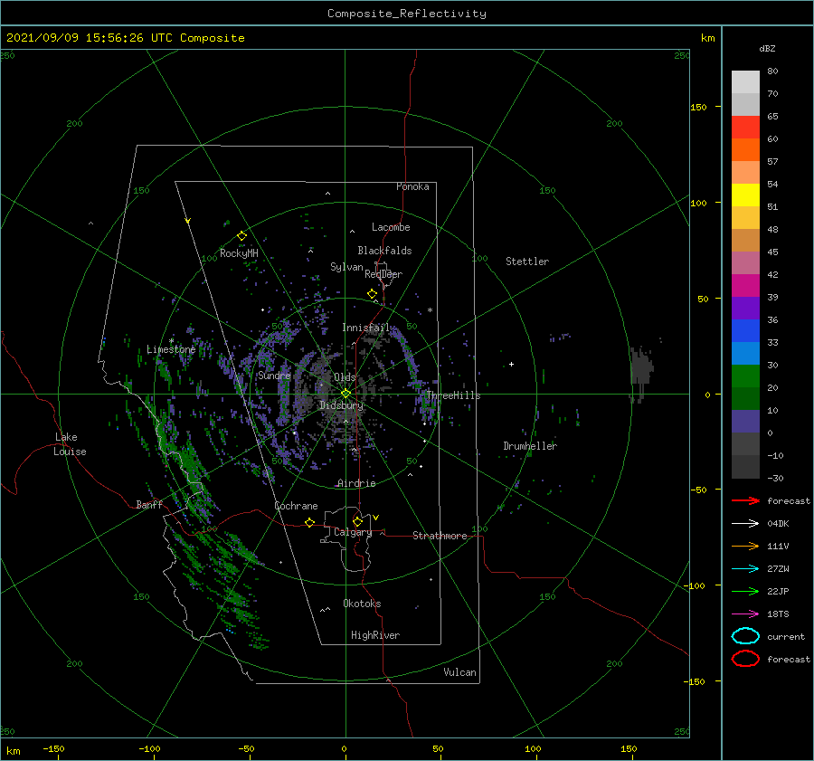The image size is (814, 761).
Task: Click the Calgary city label
Action: [x=353, y=532]
